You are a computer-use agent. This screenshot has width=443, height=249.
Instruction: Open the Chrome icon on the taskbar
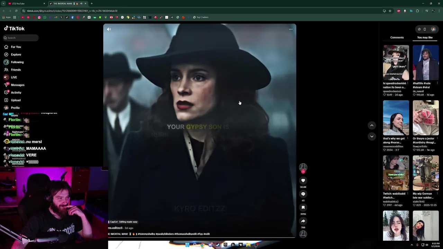[x=202, y=245]
